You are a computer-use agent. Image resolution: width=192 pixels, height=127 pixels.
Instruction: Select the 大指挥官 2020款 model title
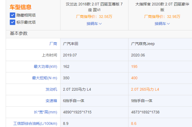click(x=162, y=7)
